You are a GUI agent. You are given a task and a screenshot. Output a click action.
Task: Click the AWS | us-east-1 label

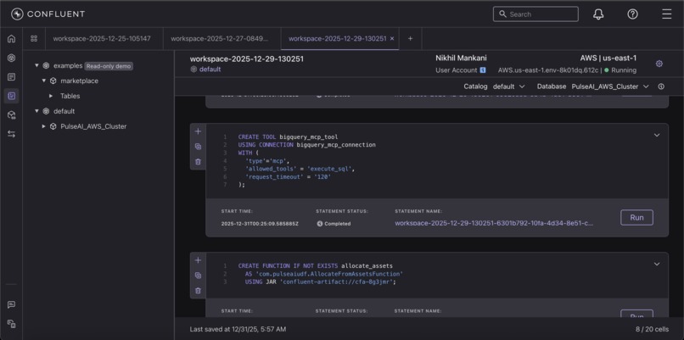(x=608, y=58)
